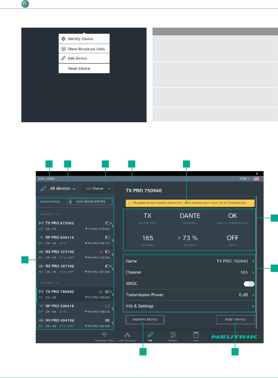Select Show Broadcast Units menu entry
The width and height of the screenshot is (278, 378).
pos(84,49)
